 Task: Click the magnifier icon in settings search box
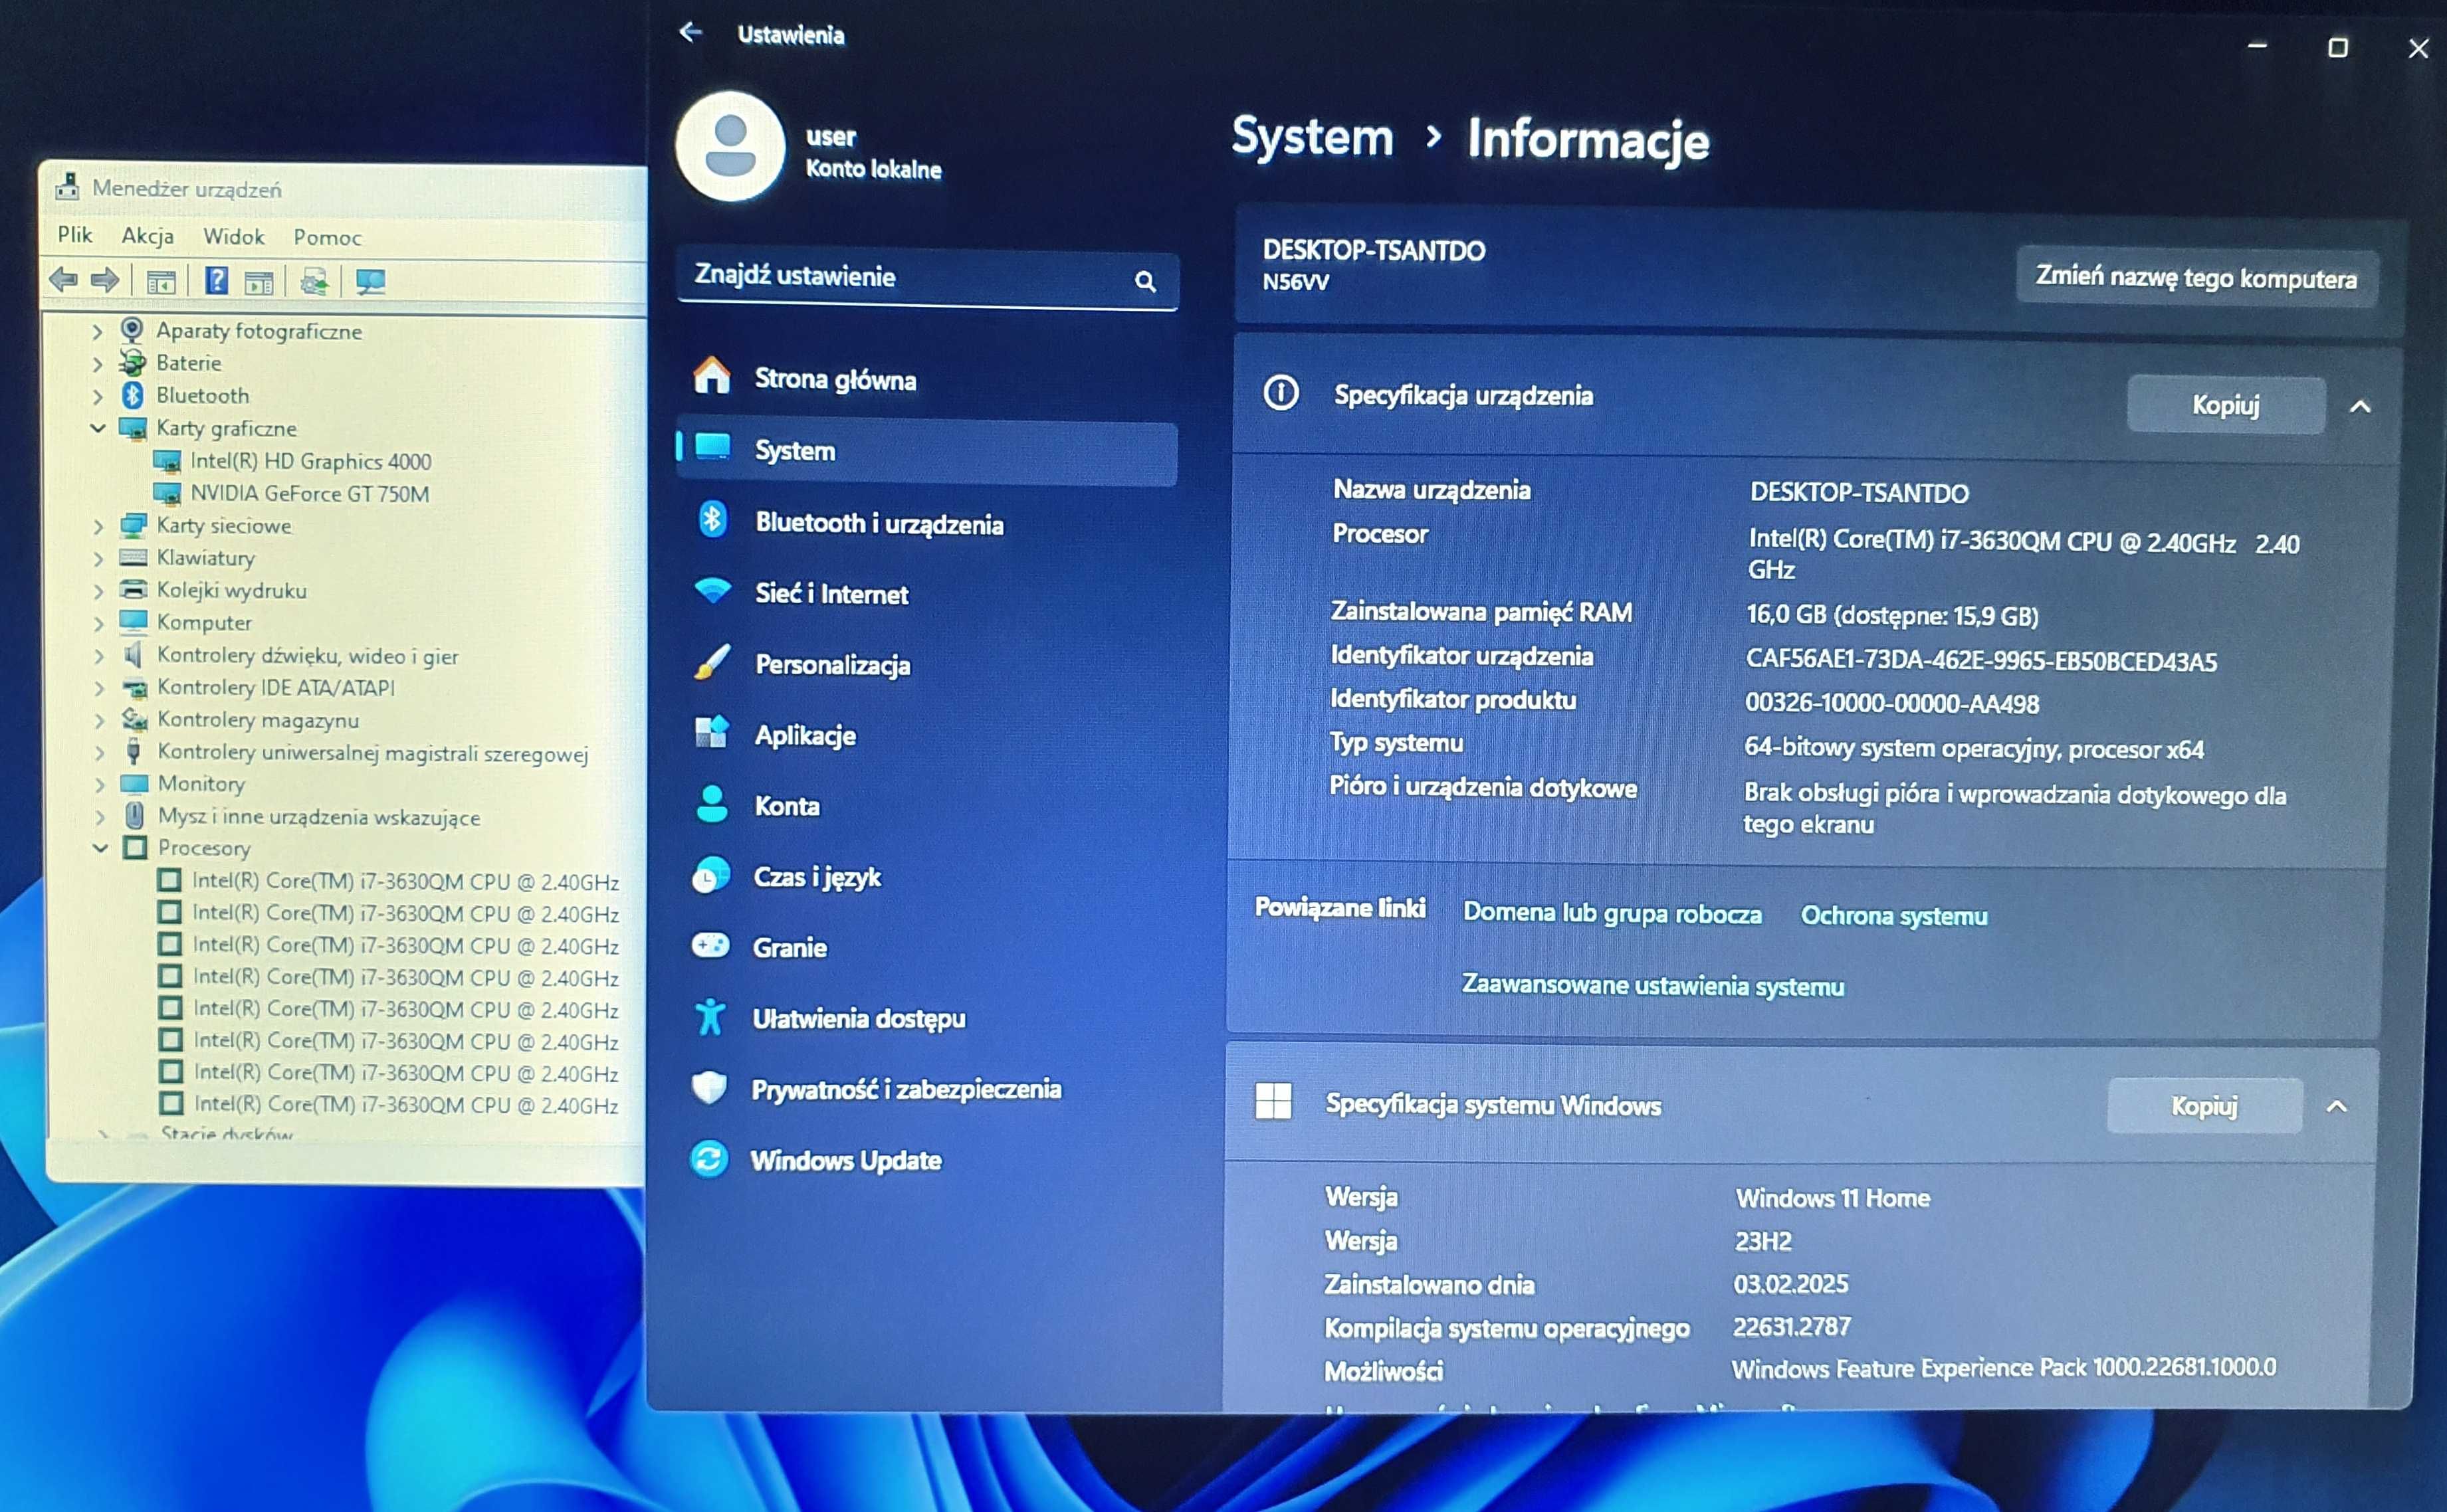(x=1146, y=281)
